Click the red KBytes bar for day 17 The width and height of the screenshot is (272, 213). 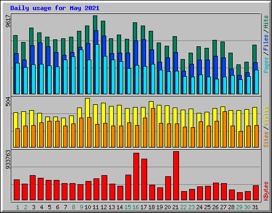click(144, 179)
